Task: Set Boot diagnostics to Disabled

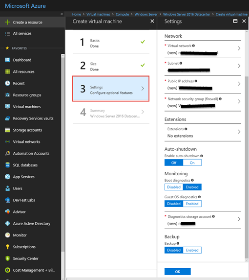Action: 174,187
